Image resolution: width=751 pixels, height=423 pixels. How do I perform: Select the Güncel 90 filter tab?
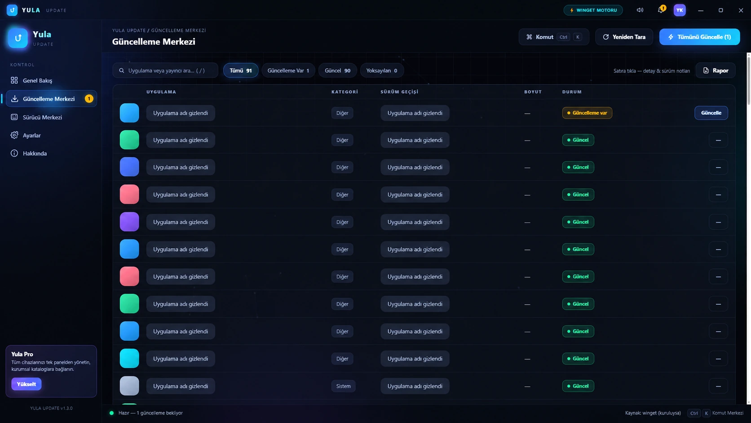tap(337, 71)
